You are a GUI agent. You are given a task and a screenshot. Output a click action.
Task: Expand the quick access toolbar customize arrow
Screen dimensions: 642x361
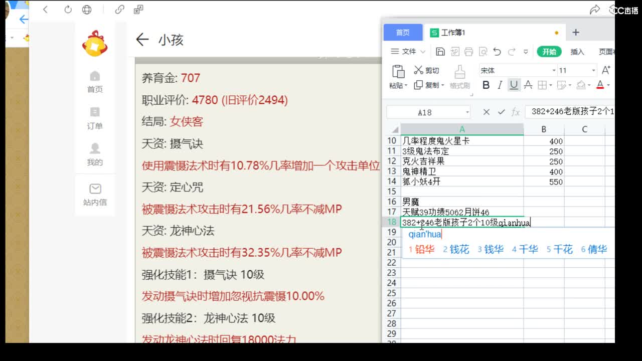coord(526,52)
